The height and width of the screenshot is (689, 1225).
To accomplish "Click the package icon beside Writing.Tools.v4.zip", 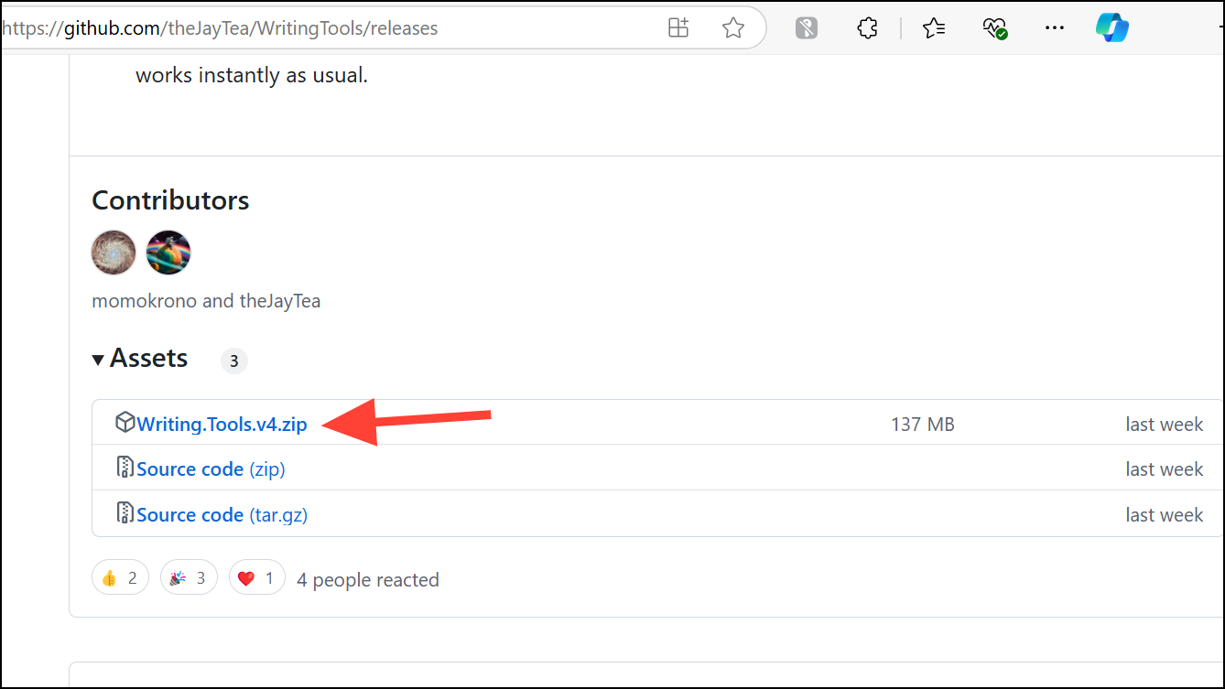I will click(x=125, y=423).
